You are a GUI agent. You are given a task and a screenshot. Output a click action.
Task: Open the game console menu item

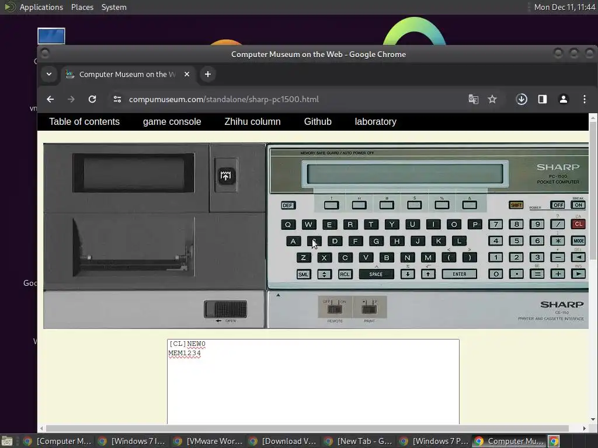(172, 122)
